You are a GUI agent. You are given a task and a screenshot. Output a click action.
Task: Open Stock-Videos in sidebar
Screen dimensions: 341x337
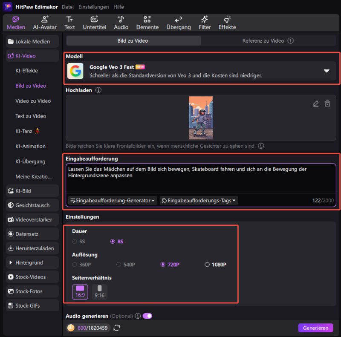pos(32,277)
